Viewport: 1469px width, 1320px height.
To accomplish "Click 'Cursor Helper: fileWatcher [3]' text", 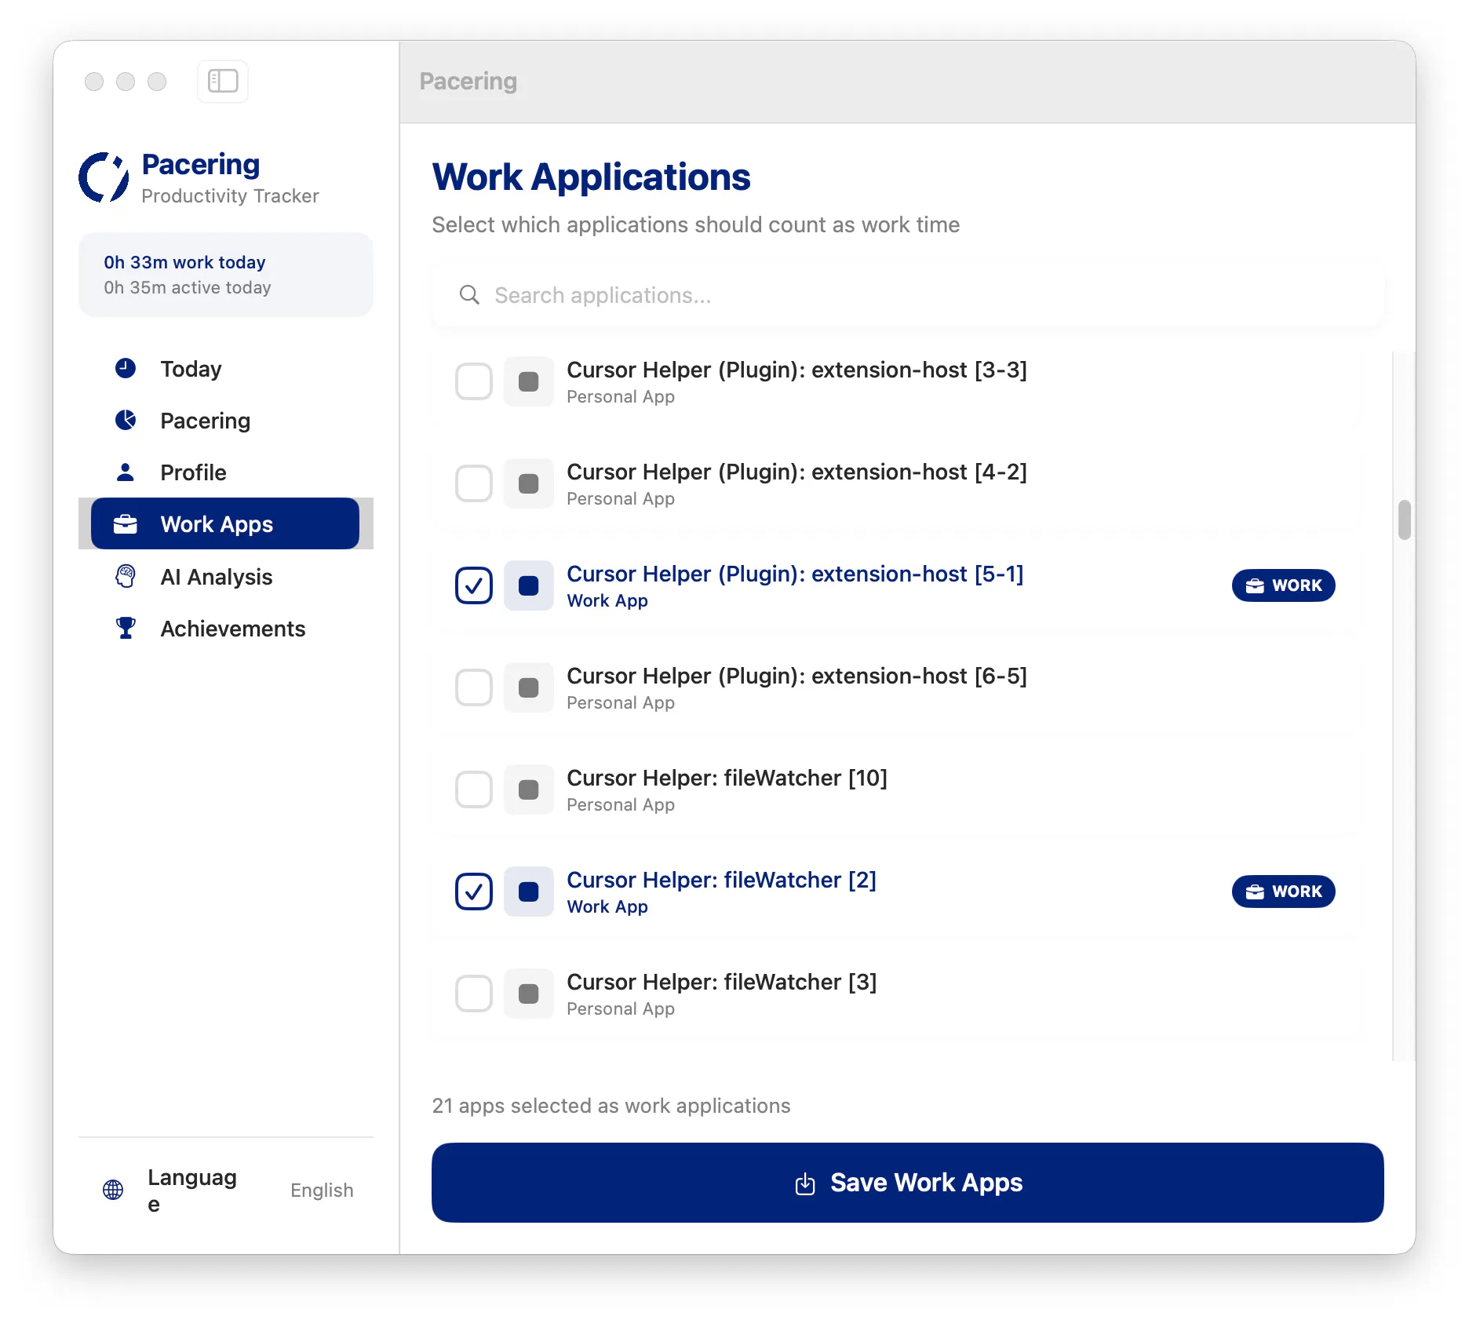I will [x=721, y=982].
